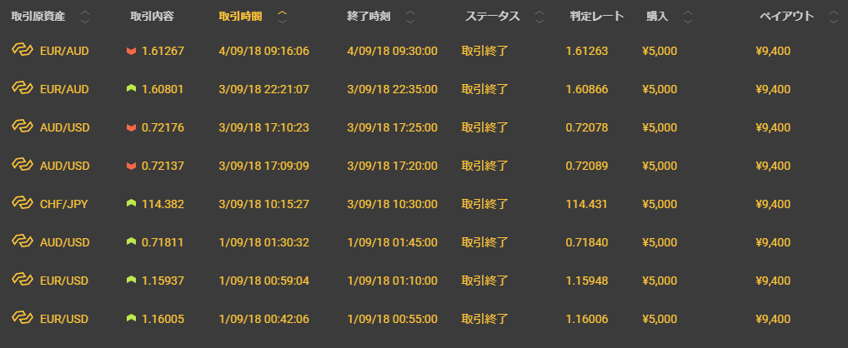The image size is (848, 348).
Task: Click the asset icon for EUR/AUD 1.61267 row
Action: pos(23,50)
